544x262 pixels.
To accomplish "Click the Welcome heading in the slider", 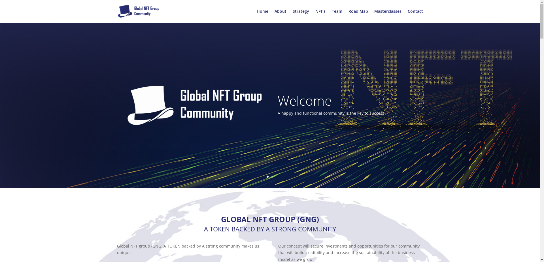I will [x=305, y=101].
